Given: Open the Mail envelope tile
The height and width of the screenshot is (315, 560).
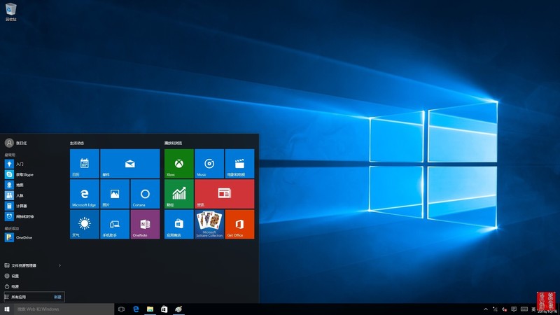Looking at the screenshot, I should click(129, 163).
